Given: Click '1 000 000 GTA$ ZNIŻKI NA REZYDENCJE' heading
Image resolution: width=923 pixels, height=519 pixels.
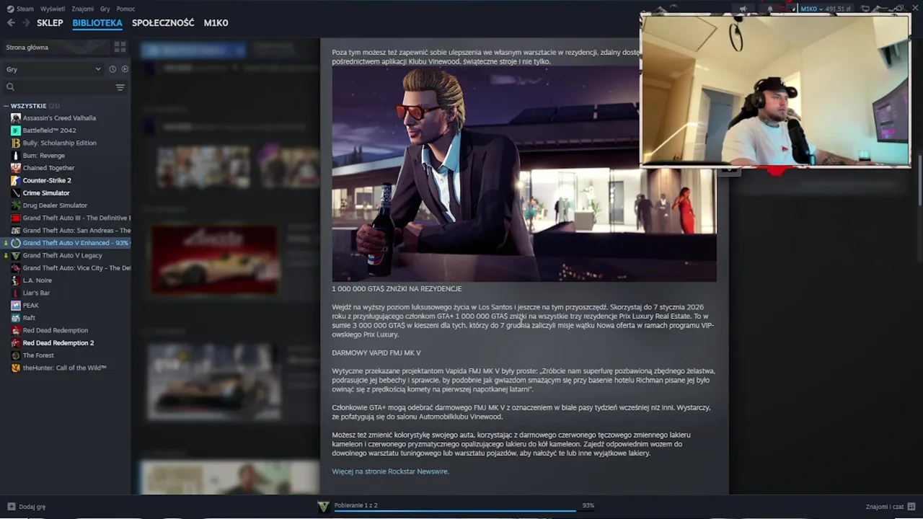Looking at the screenshot, I should (397, 288).
